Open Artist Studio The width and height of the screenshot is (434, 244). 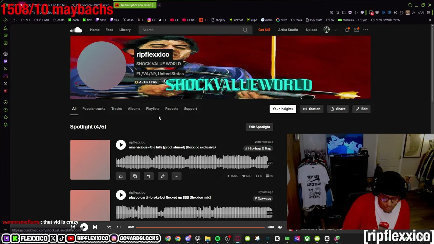(288, 30)
